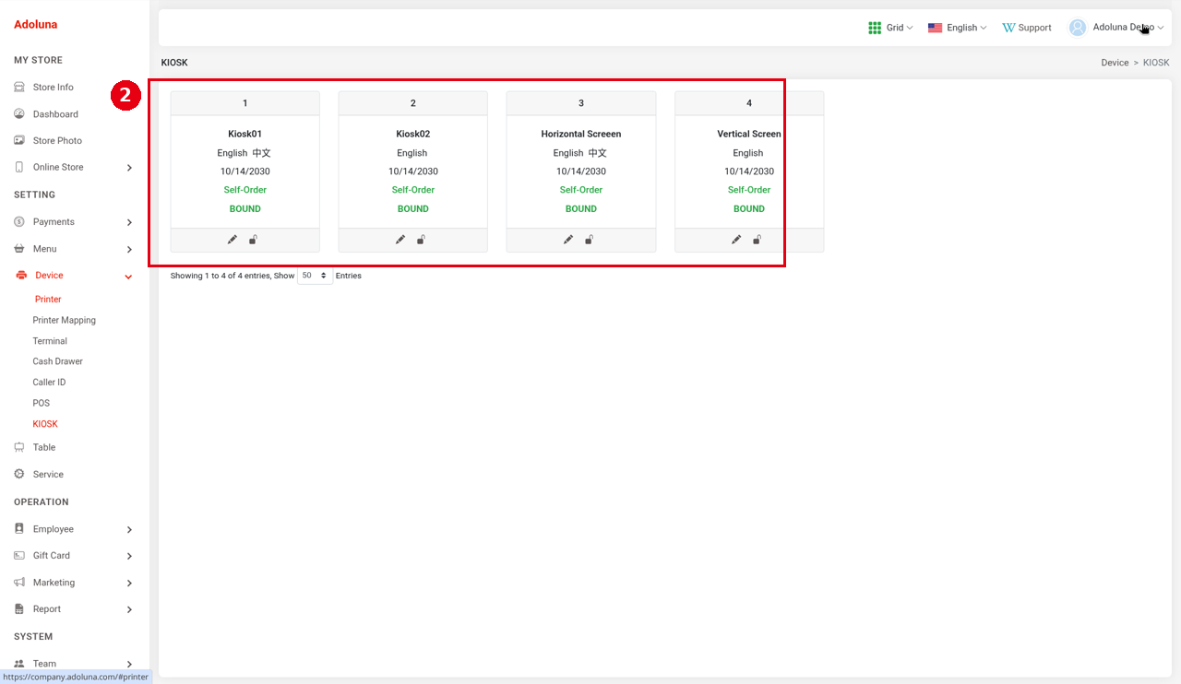1181x684 pixels.
Task: Select Printer Mapping in the sidebar
Action: coord(65,320)
